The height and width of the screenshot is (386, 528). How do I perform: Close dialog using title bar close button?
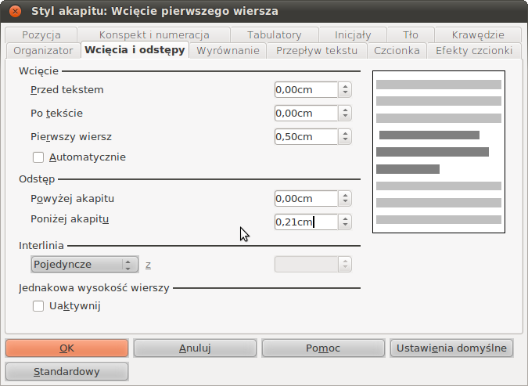coord(15,11)
